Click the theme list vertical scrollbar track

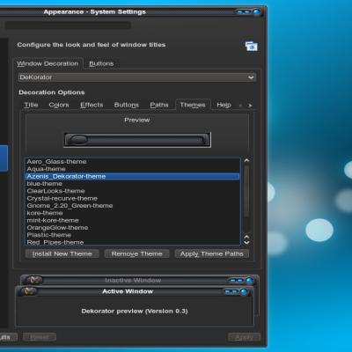coord(246,199)
